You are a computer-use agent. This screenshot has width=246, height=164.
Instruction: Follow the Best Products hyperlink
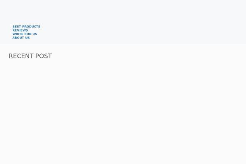(x=26, y=27)
